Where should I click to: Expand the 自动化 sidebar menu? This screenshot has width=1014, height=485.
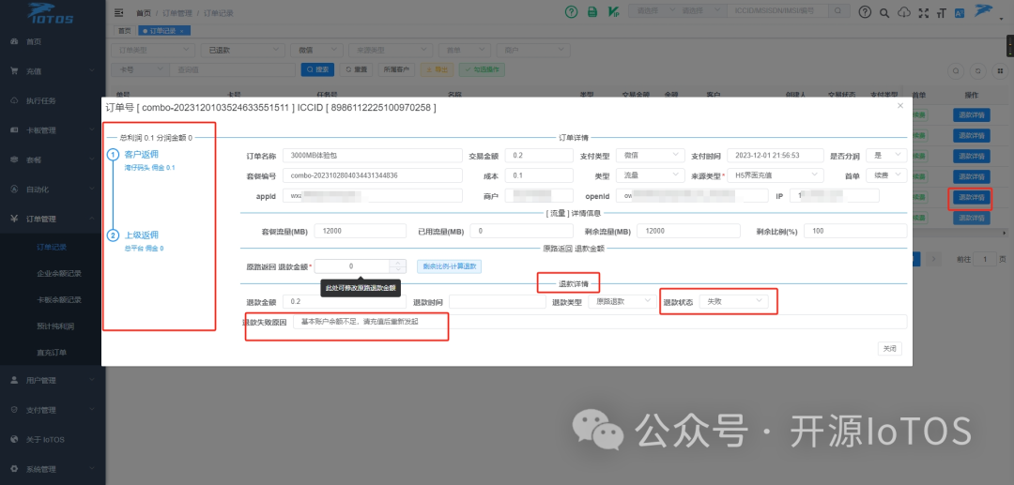[x=53, y=189]
